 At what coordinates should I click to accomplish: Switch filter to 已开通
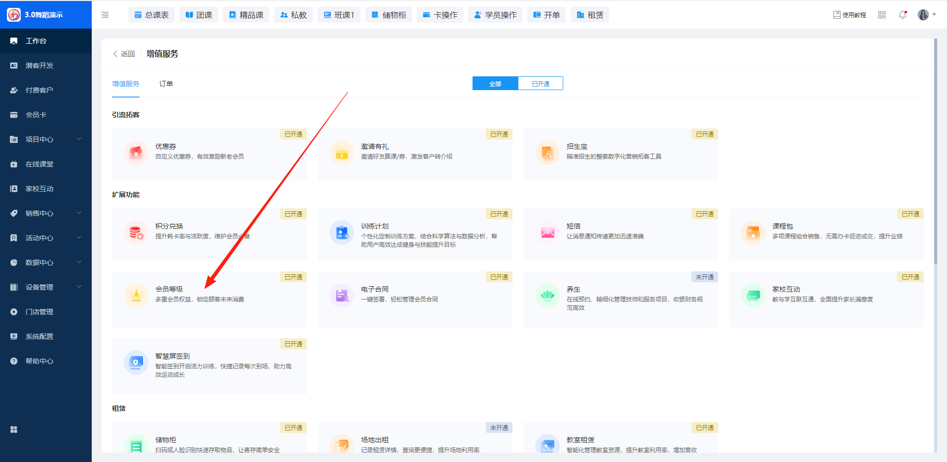click(541, 84)
